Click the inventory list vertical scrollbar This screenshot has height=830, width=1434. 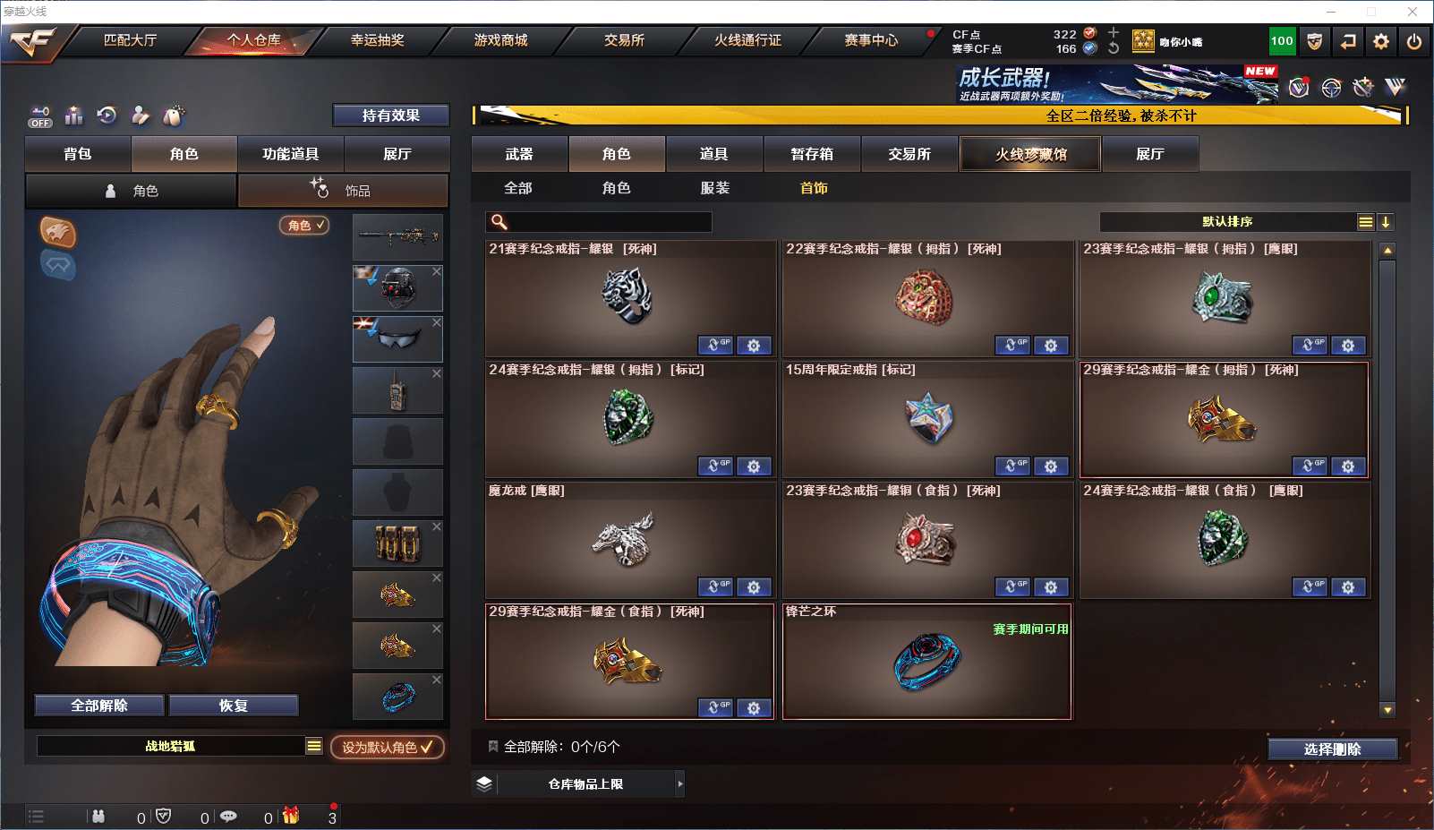[x=1387, y=480]
